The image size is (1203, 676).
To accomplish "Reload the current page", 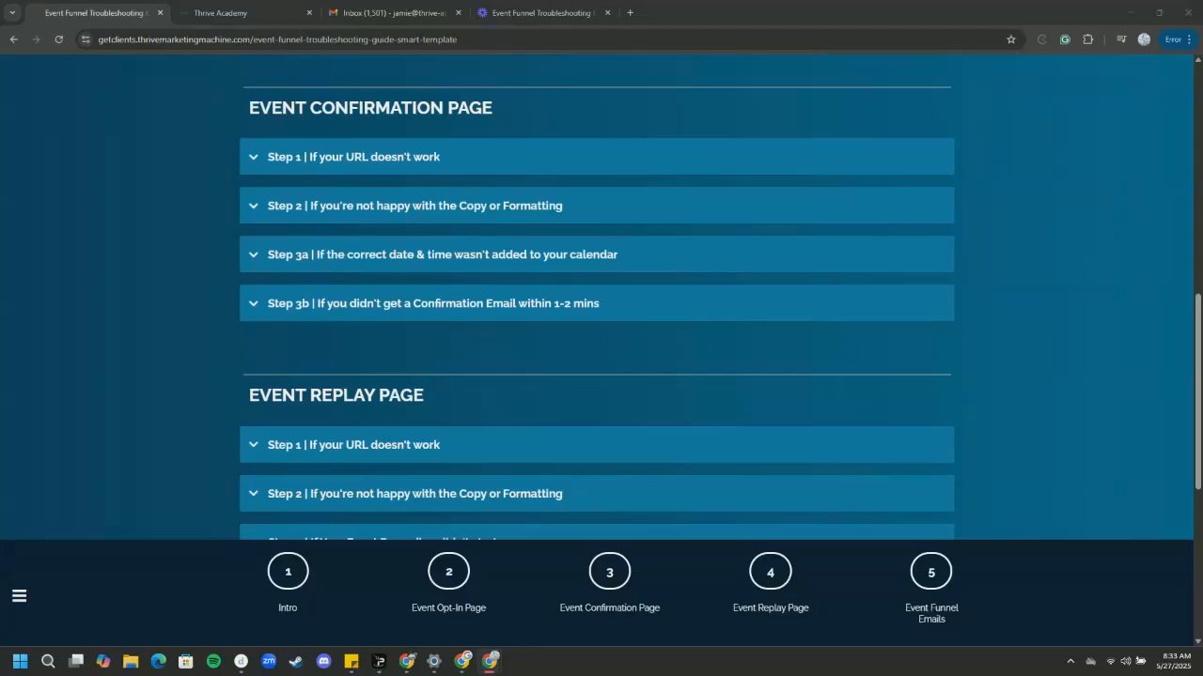I will click(58, 39).
